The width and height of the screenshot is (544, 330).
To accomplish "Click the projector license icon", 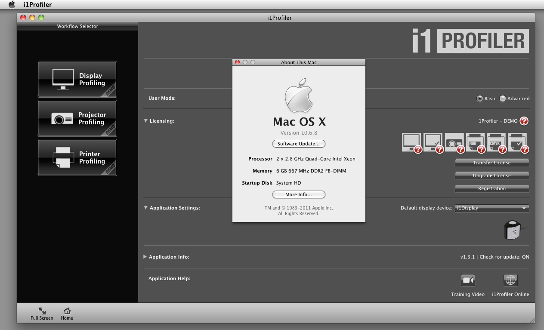I will (454, 142).
